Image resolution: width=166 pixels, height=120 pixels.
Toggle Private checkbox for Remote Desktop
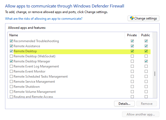tap(132, 51)
